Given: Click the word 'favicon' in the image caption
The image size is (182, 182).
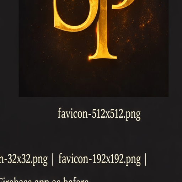Looking at the screenshot, I should (x=73, y=113).
